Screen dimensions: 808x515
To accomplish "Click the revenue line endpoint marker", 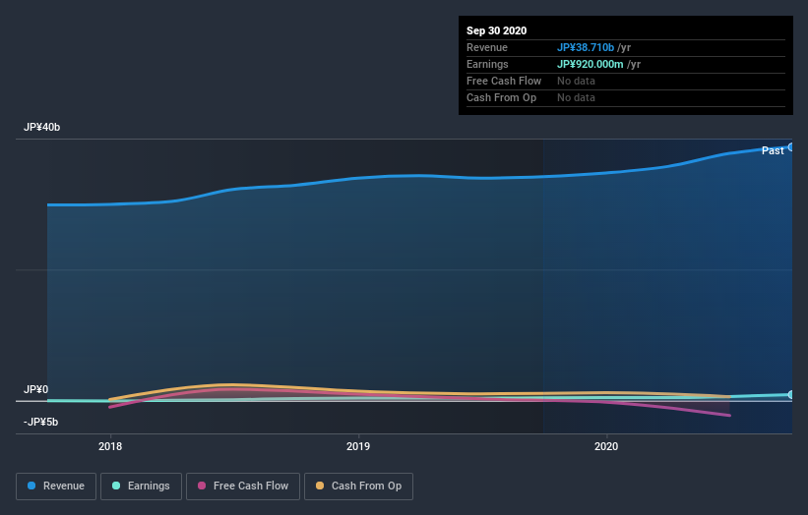I will pos(791,147).
